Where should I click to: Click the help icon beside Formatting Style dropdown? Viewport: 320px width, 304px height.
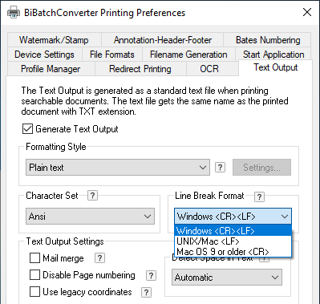coord(220,168)
